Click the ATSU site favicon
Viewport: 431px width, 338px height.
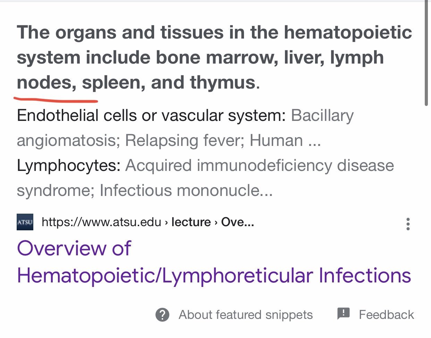[25, 222]
